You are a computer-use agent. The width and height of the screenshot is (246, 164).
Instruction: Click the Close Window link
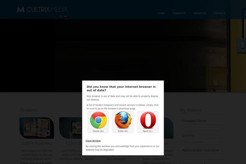click(93, 141)
